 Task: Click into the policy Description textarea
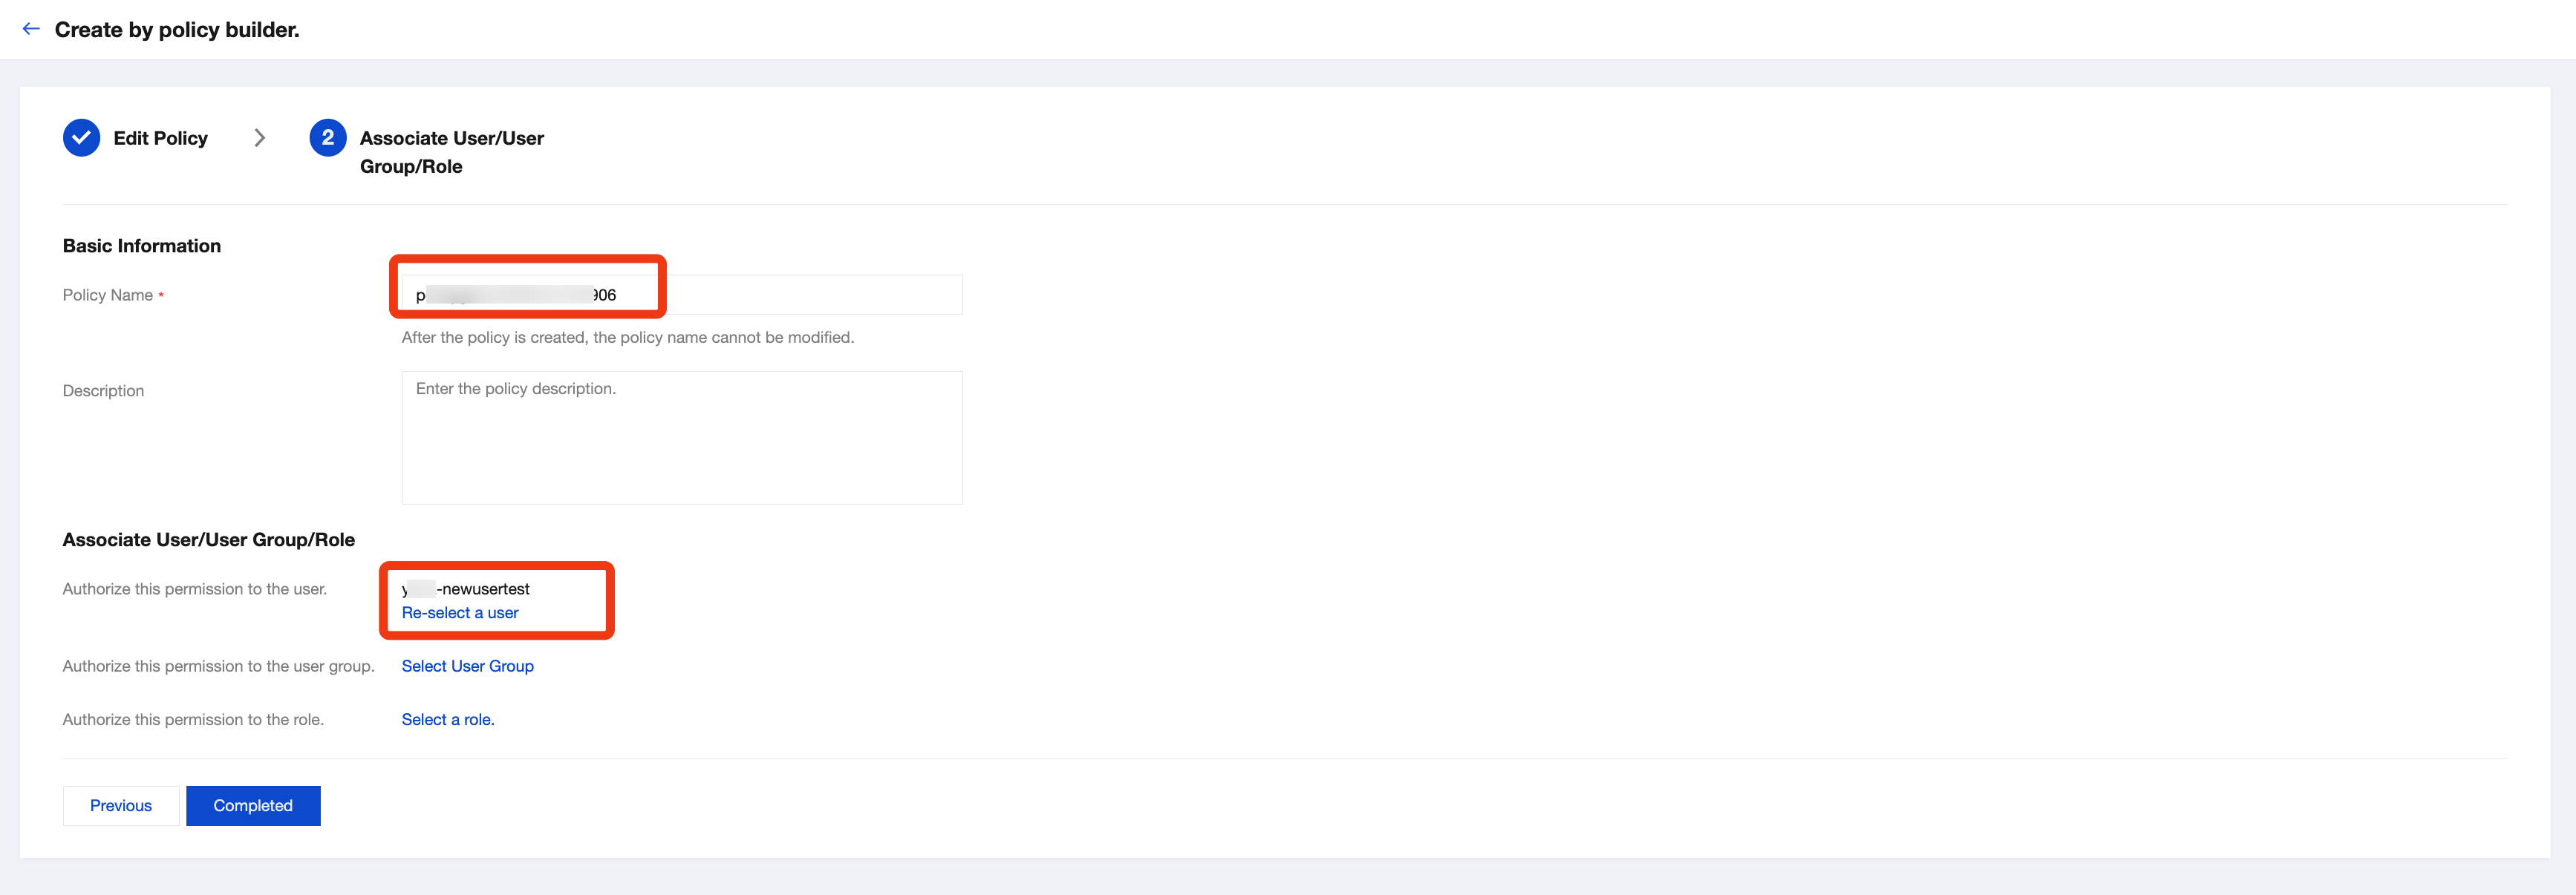pyautogui.click(x=681, y=438)
